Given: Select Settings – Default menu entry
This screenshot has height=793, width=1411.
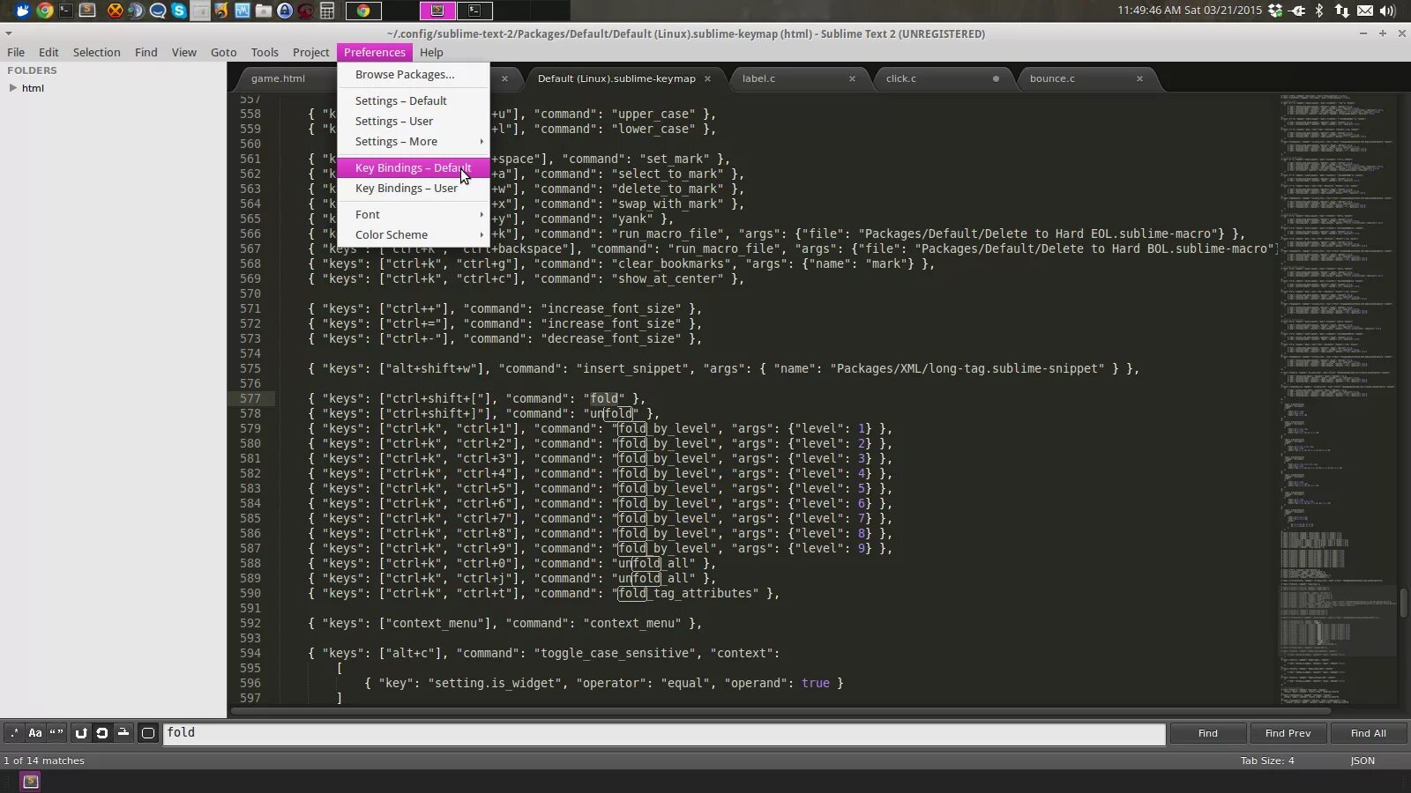Looking at the screenshot, I should point(413,101).
